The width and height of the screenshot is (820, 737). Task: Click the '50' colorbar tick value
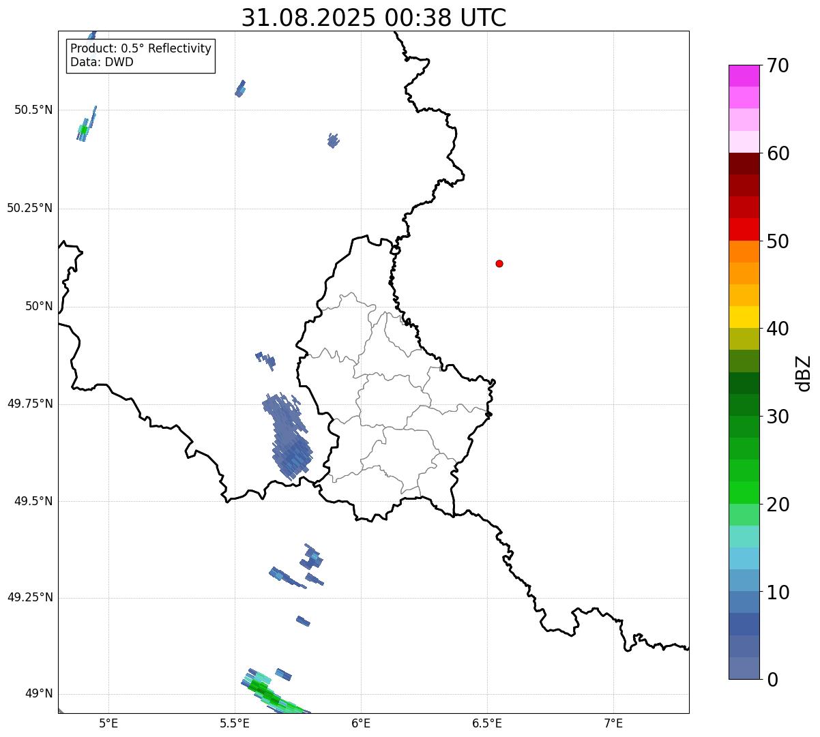tap(778, 241)
